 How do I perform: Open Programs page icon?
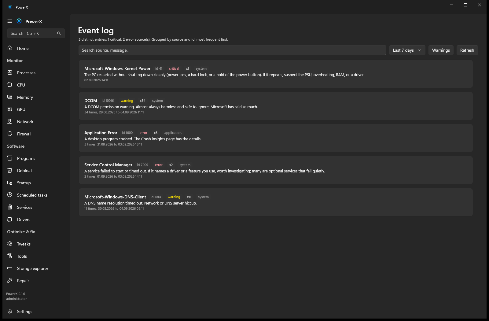click(10, 158)
